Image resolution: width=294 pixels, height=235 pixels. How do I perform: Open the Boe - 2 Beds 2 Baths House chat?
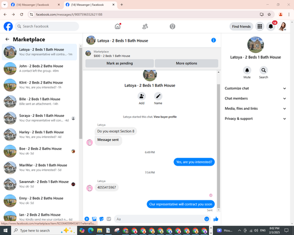click(39, 151)
